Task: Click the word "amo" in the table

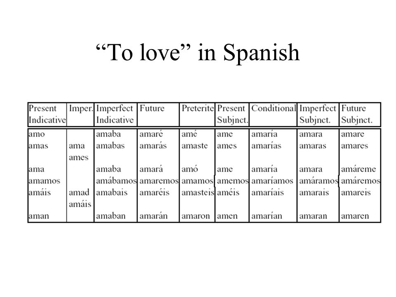Action: (x=37, y=134)
